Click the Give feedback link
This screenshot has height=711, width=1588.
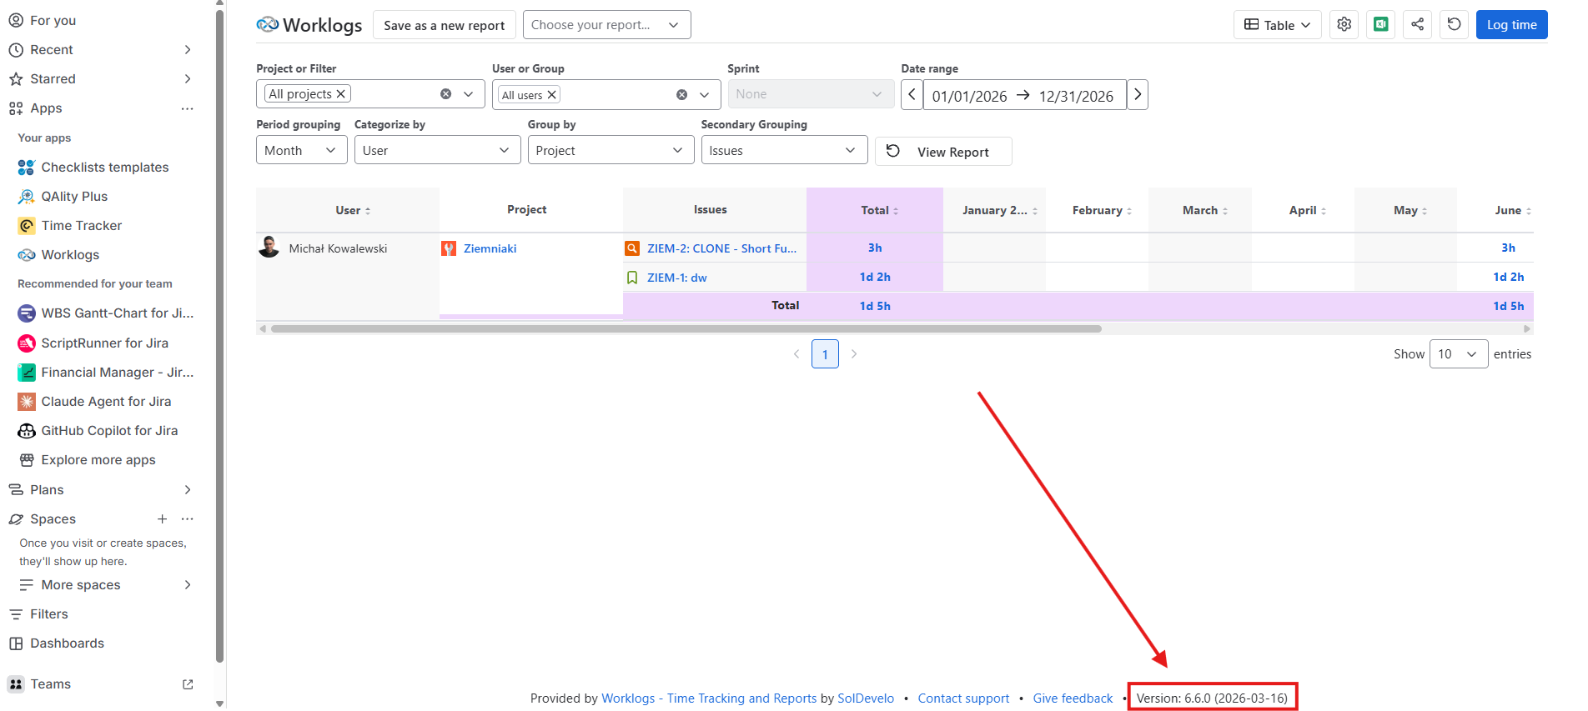[1073, 698]
